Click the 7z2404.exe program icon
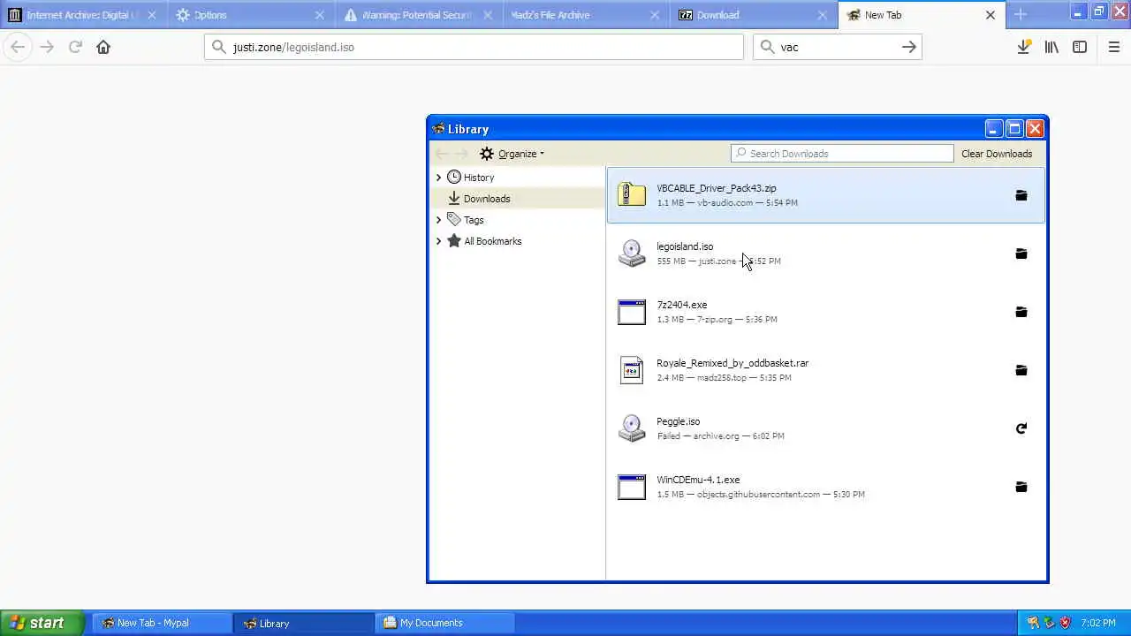1131x636 pixels. [632, 312]
